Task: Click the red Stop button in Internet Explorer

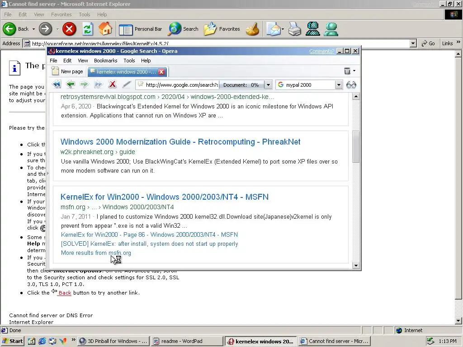Action: click(x=69, y=29)
